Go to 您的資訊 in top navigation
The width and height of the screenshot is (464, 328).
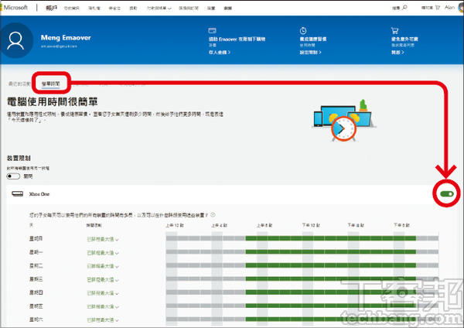(x=72, y=9)
